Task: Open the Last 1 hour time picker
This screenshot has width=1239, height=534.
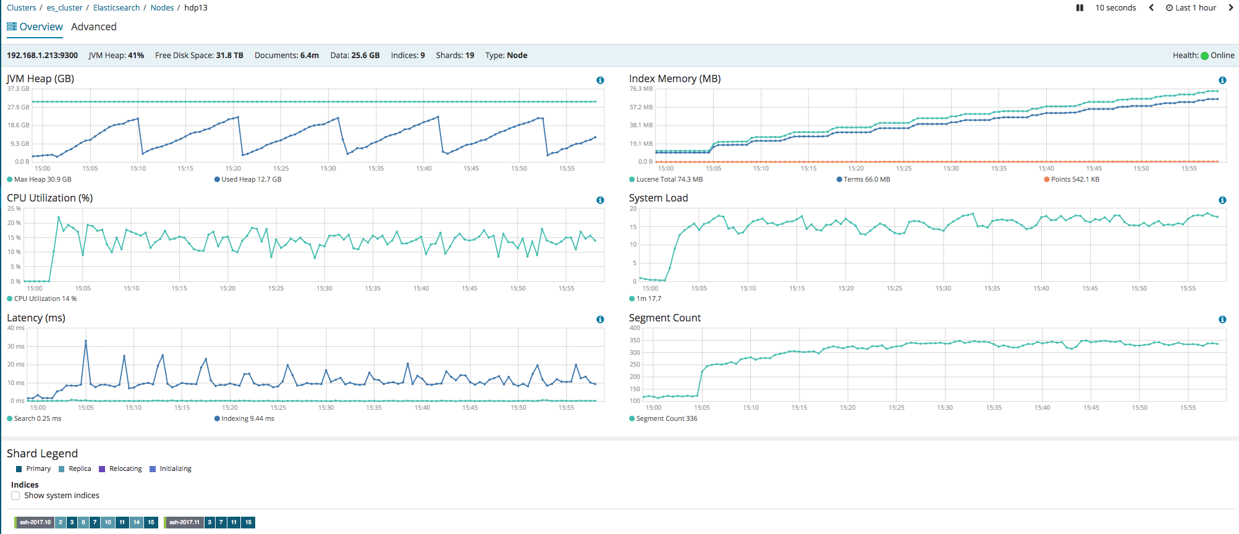Action: tap(1191, 8)
